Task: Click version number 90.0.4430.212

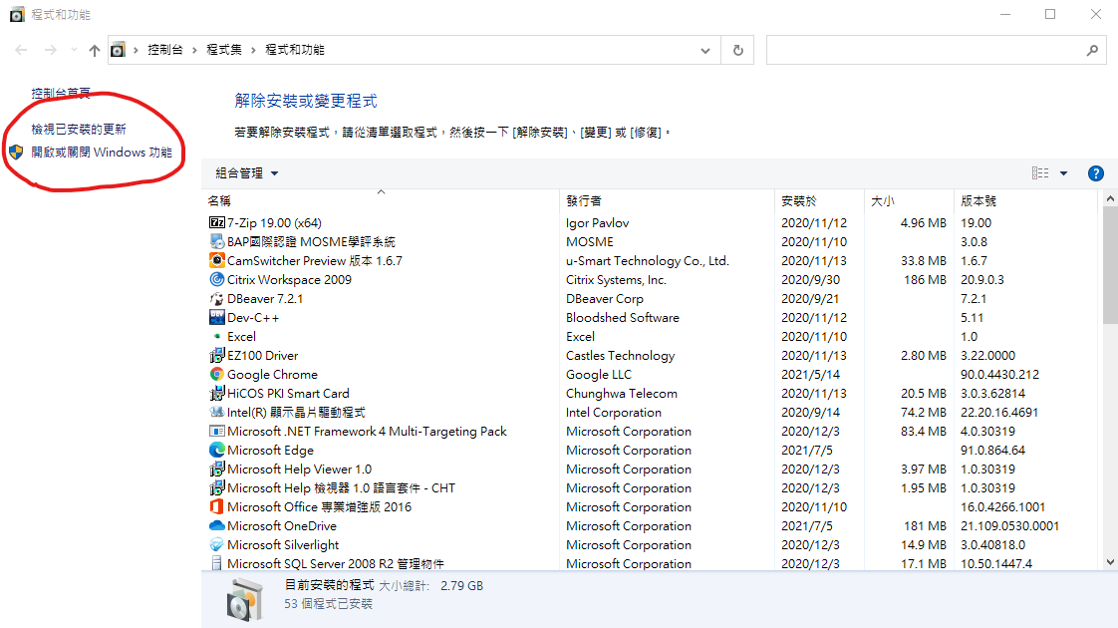Action: pos(999,374)
